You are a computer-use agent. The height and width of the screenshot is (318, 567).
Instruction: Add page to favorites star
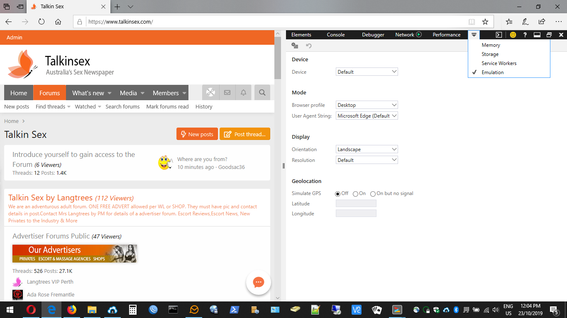pos(485,22)
